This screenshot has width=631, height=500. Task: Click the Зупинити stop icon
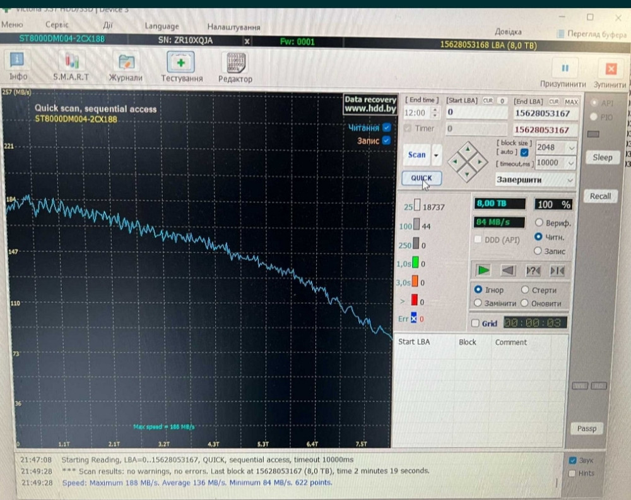point(610,69)
